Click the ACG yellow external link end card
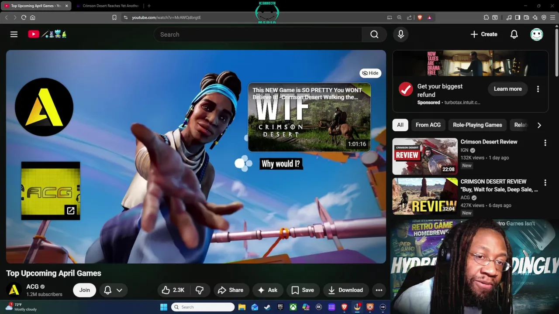Image resolution: width=559 pixels, height=314 pixels. [x=51, y=191]
